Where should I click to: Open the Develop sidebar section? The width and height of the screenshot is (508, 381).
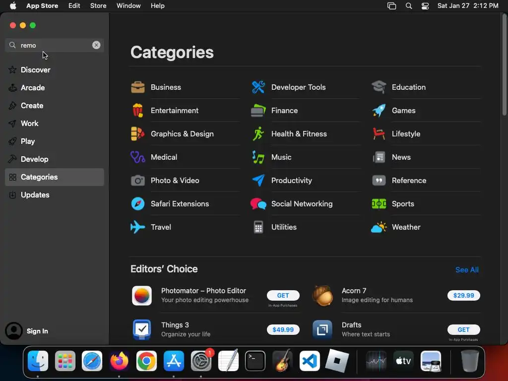55,159
